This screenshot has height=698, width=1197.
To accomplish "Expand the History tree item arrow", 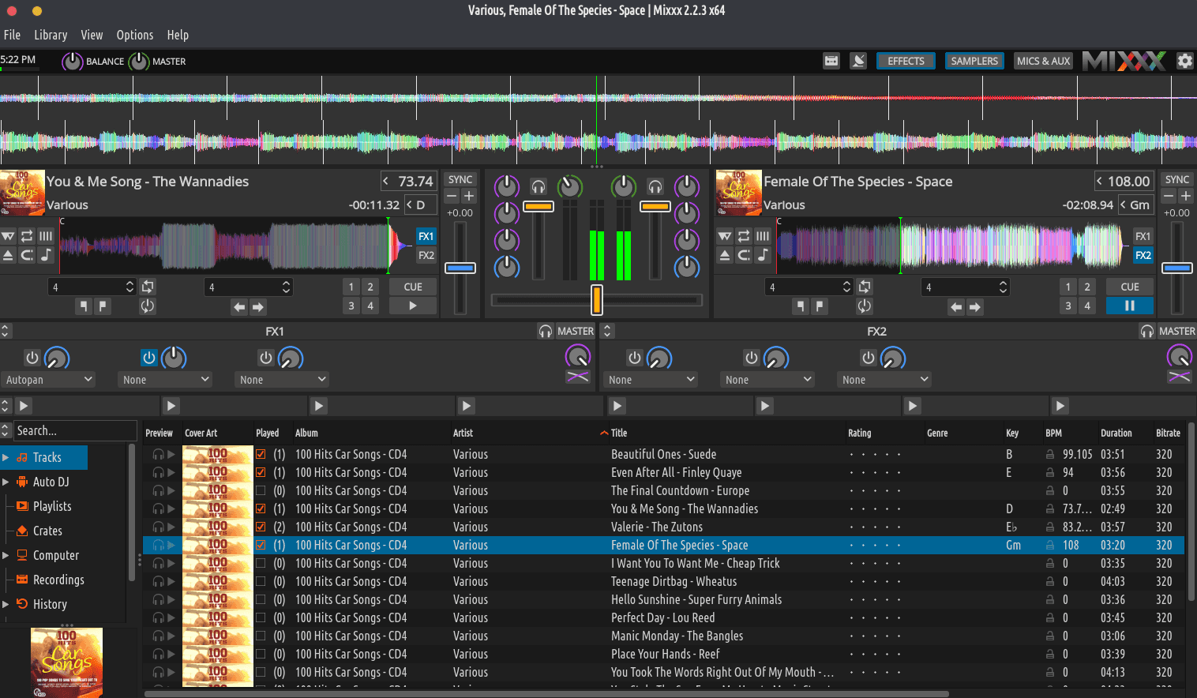I will click(6, 604).
